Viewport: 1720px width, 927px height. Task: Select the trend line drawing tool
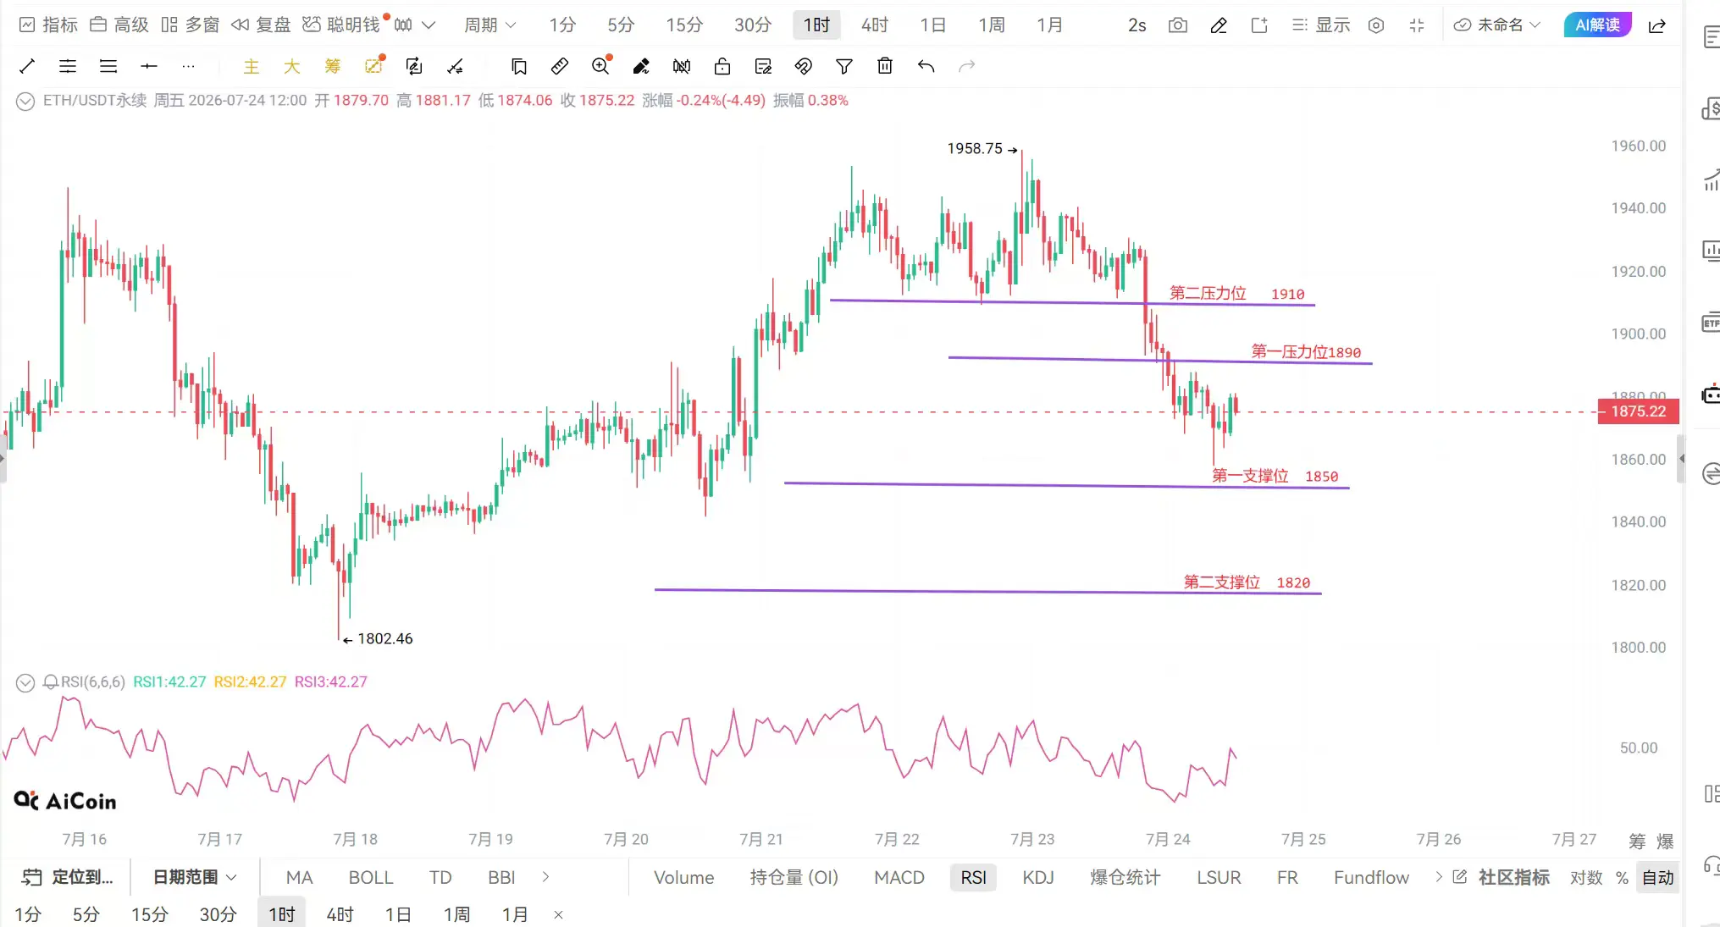point(27,66)
